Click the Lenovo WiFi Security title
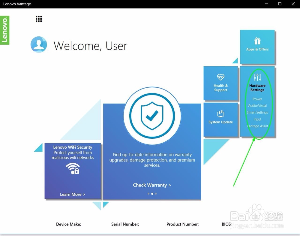Screen dimensions: 300x236 click(x=73, y=147)
